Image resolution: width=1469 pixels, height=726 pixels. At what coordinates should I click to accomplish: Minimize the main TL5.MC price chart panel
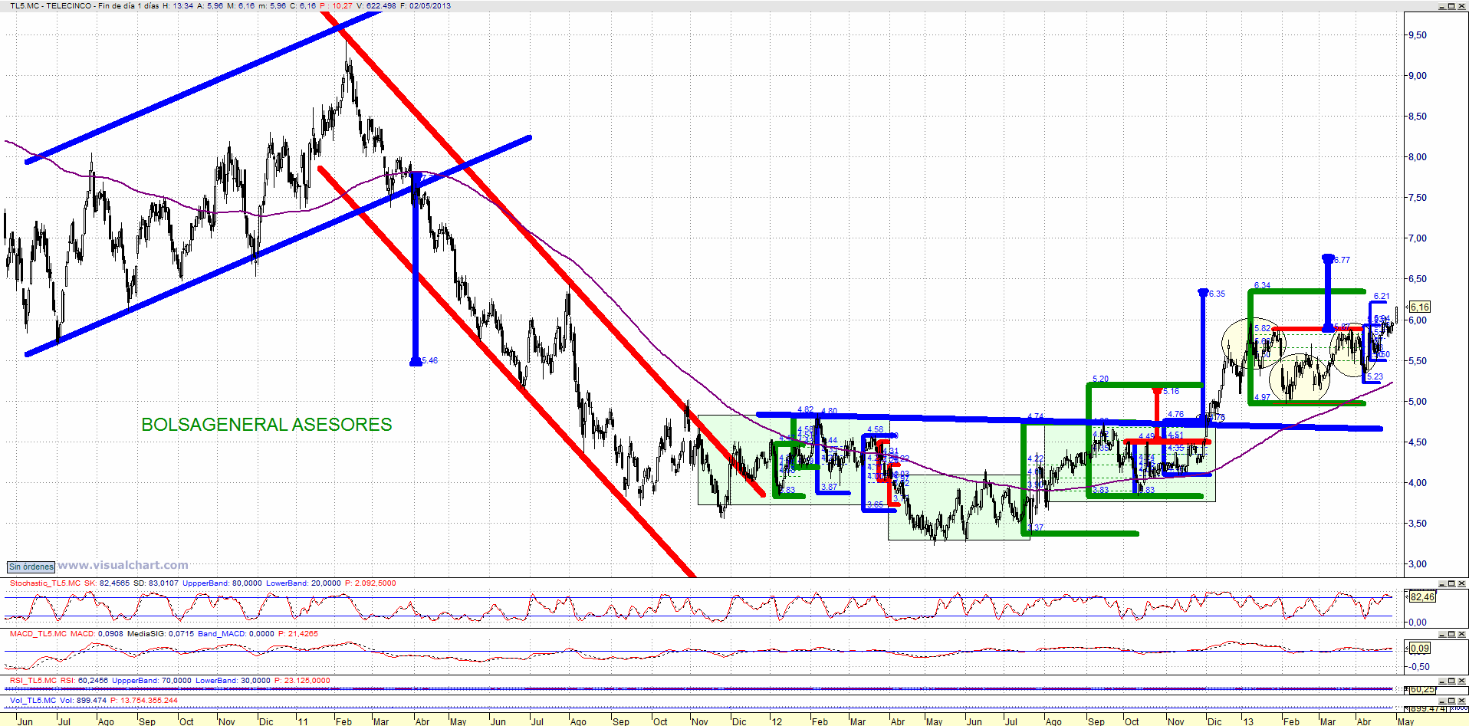[1441, 6]
